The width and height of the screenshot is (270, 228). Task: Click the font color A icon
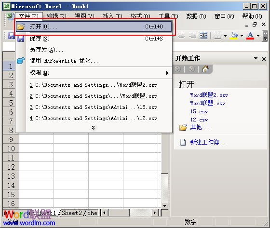click(x=250, y=36)
